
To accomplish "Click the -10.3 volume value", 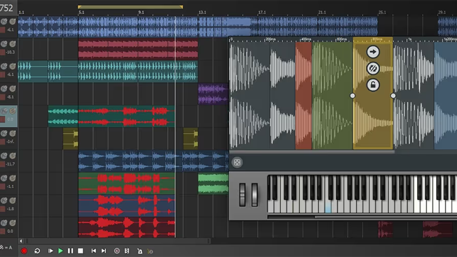I will (x=10, y=52).
